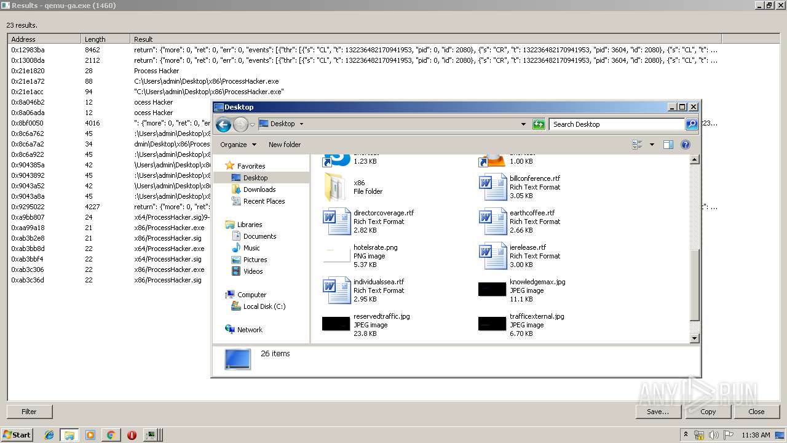Viewport: 787px width, 443px height.
Task: Open the view options dropdown arrow
Action: point(652,145)
